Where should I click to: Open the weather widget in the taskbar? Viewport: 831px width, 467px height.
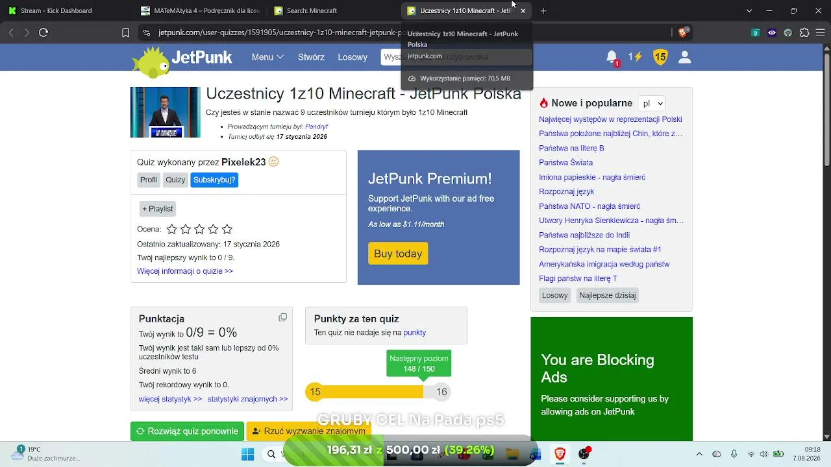[x=45, y=453]
